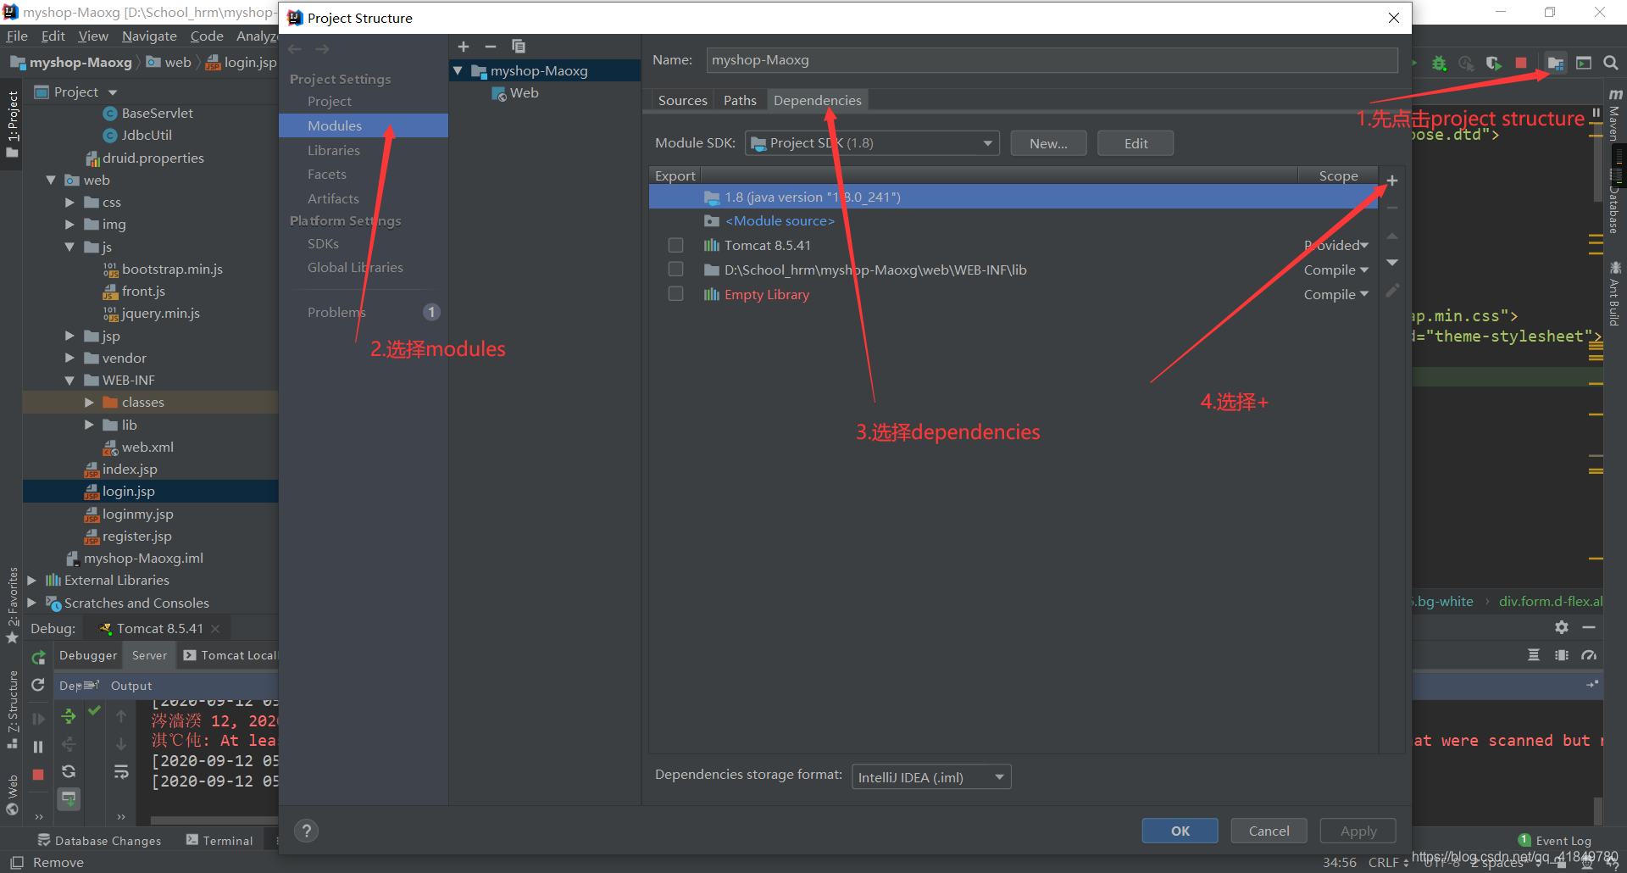1627x873 pixels.
Task: Expand the css folder in project tree
Action: click(x=70, y=203)
